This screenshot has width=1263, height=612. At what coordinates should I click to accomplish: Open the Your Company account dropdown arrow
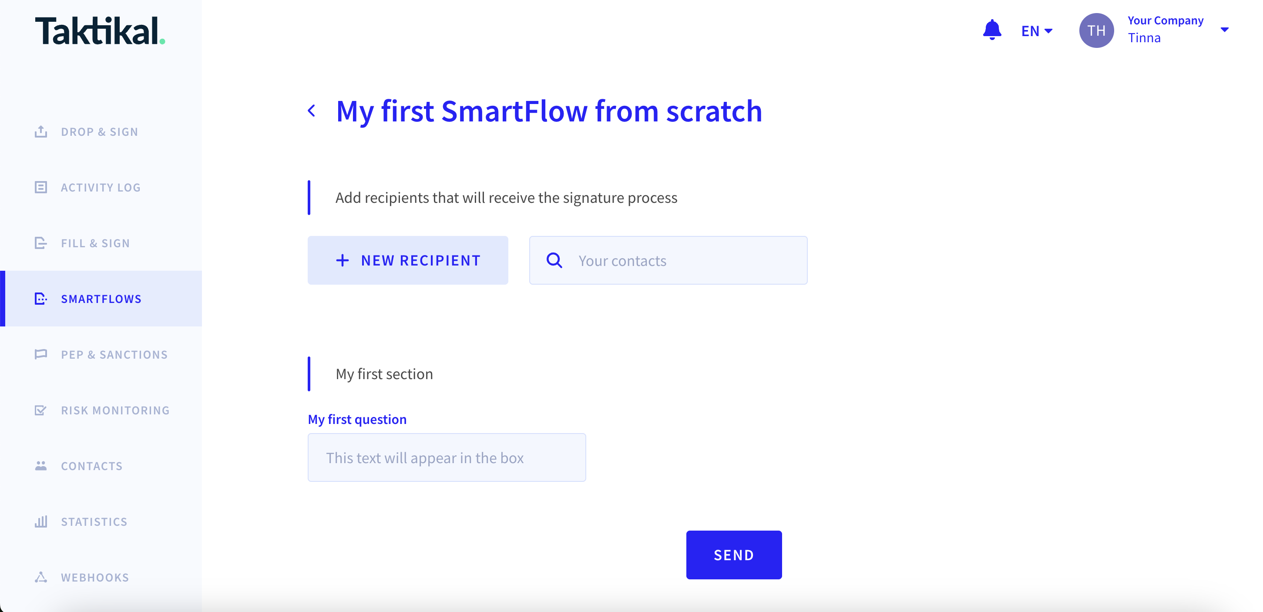[x=1224, y=30]
